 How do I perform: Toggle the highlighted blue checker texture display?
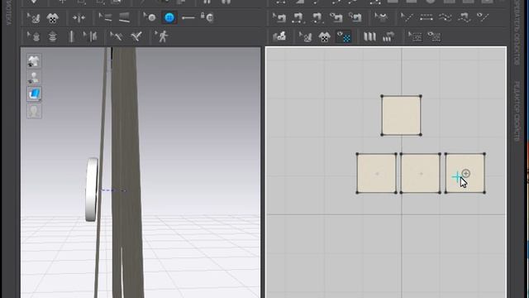click(344, 36)
